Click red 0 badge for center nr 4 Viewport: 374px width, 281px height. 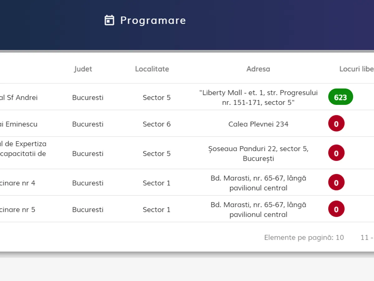tap(336, 183)
